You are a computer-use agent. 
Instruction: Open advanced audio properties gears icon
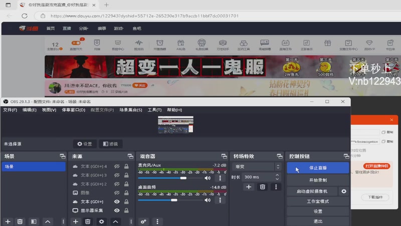coord(143,221)
